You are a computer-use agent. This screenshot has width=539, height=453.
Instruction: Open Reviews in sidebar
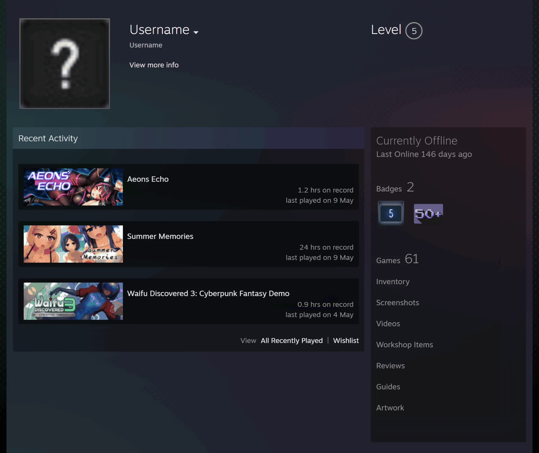(390, 366)
